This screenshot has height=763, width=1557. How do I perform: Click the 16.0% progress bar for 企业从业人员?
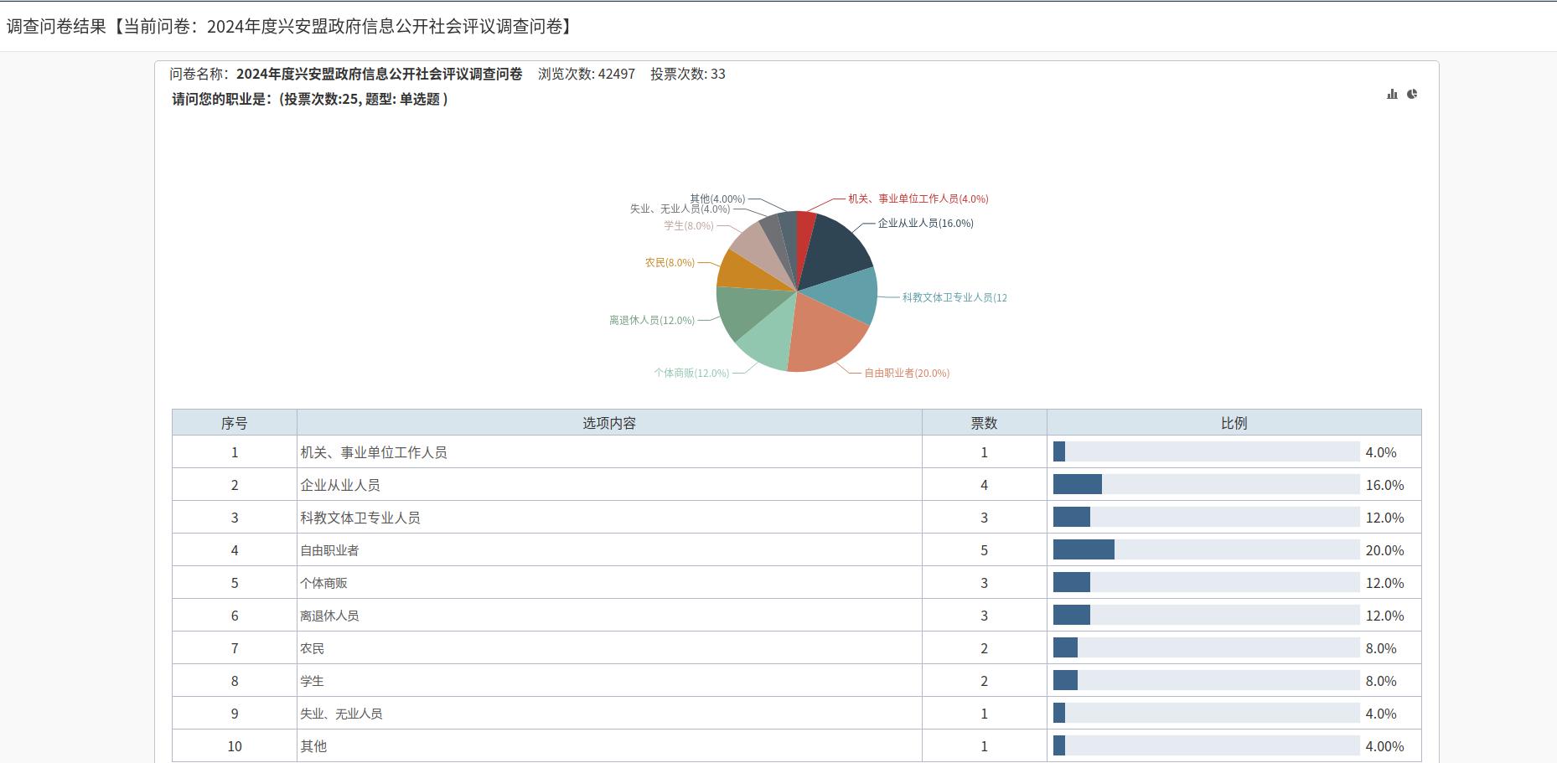(1206, 485)
